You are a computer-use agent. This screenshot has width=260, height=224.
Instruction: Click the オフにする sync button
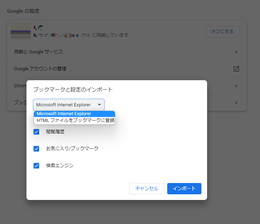coord(222,31)
